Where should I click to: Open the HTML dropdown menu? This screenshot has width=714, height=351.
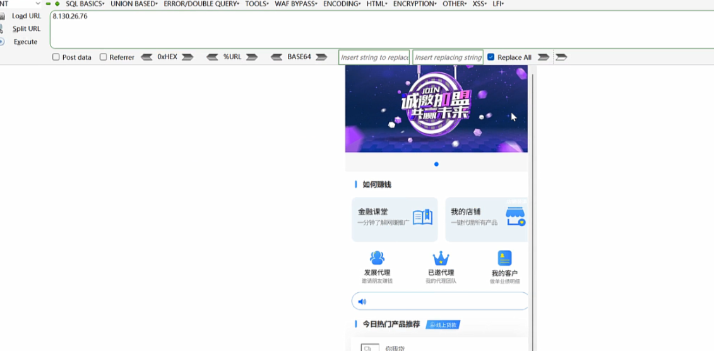377,4
